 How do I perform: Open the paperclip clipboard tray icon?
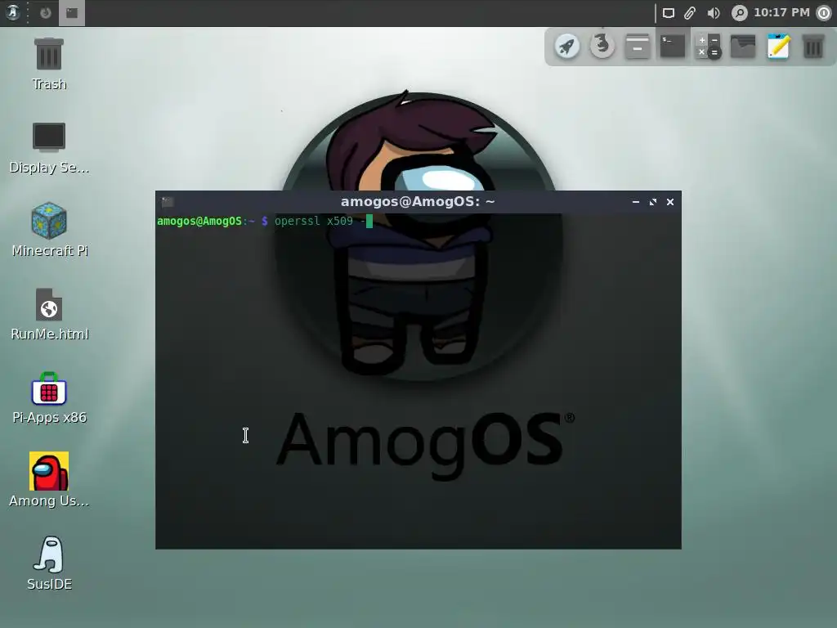pos(690,13)
